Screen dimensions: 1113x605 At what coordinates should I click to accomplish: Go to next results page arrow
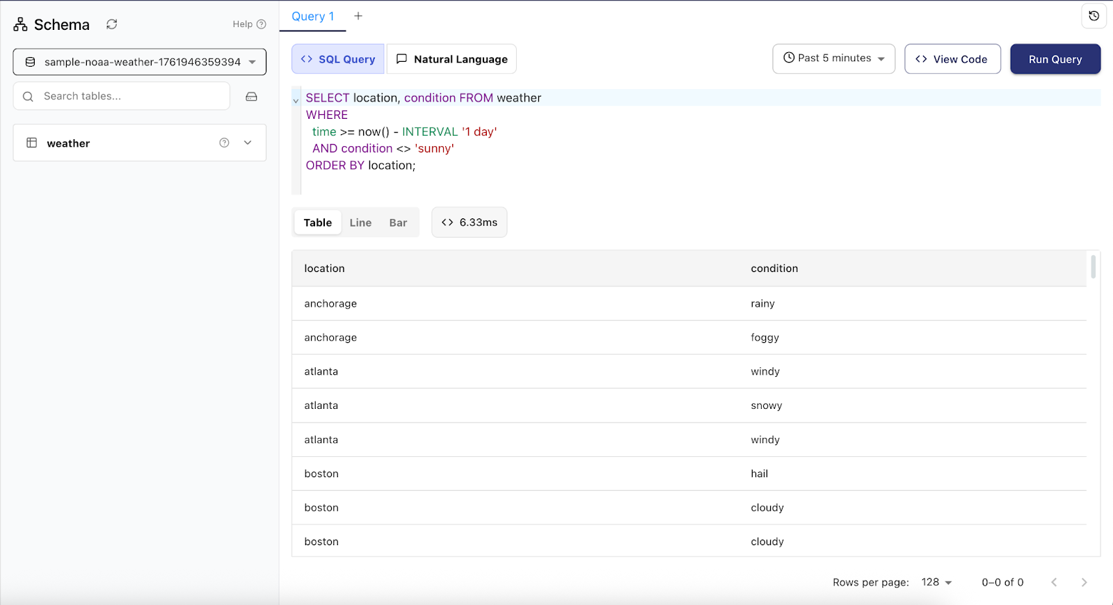point(1084,582)
